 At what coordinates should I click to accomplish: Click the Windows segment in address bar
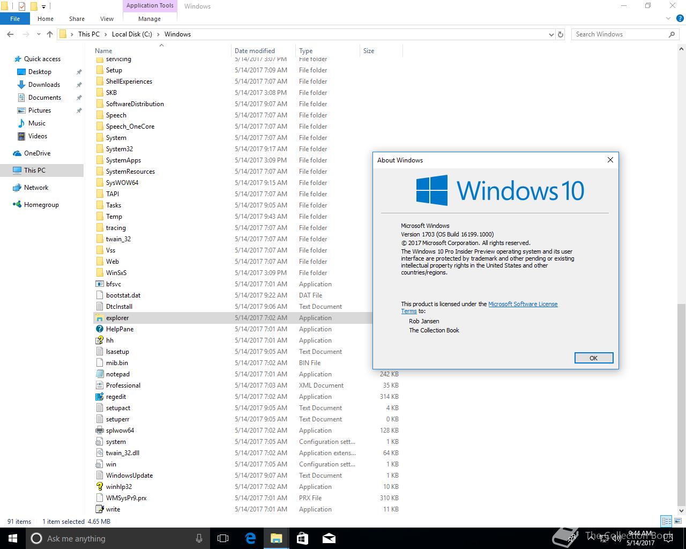click(177, 34)
